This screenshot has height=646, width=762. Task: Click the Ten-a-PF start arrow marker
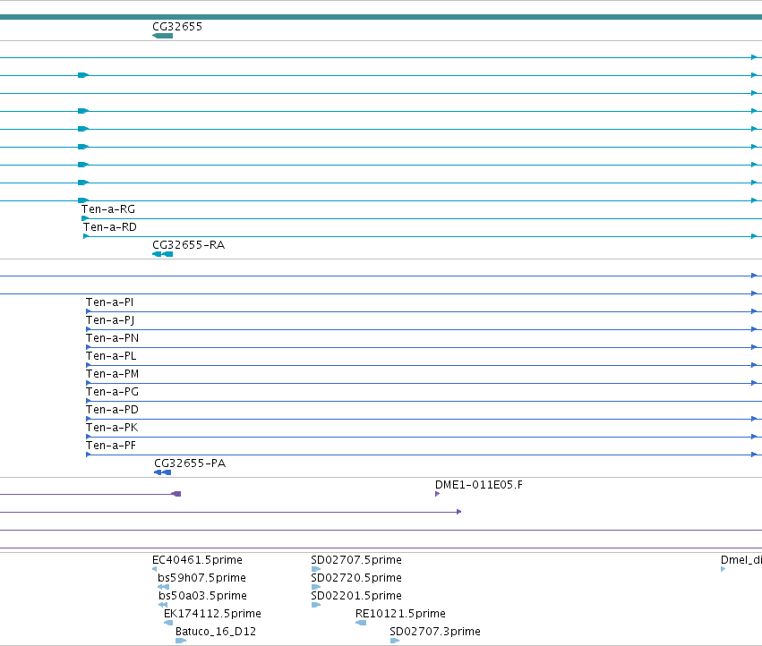[x=88, y=455]
